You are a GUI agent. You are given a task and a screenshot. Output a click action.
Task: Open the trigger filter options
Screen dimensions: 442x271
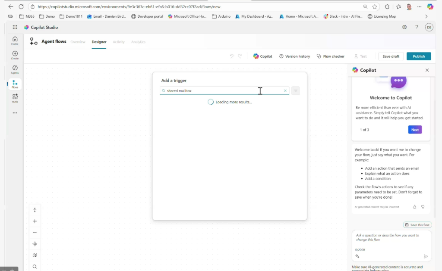(x=295, y=90)
